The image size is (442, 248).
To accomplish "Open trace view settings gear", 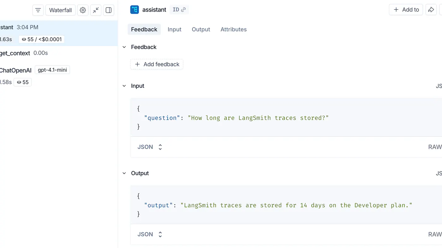I will (x=83, y=10).
